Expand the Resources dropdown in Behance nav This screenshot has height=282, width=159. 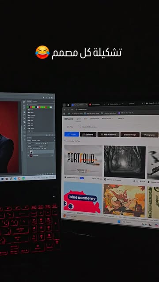tap(107, 119)
